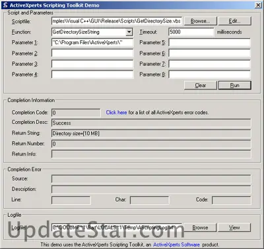The height and width of the screenshot is (249, 264).
Task: Open the 'Click here' error codes link
Action: coord(116,113)
